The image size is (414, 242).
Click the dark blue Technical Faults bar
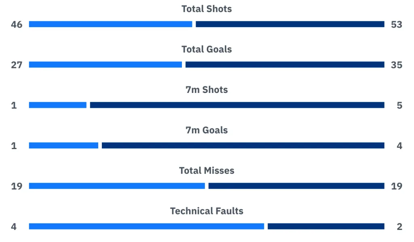coord(326,226)
